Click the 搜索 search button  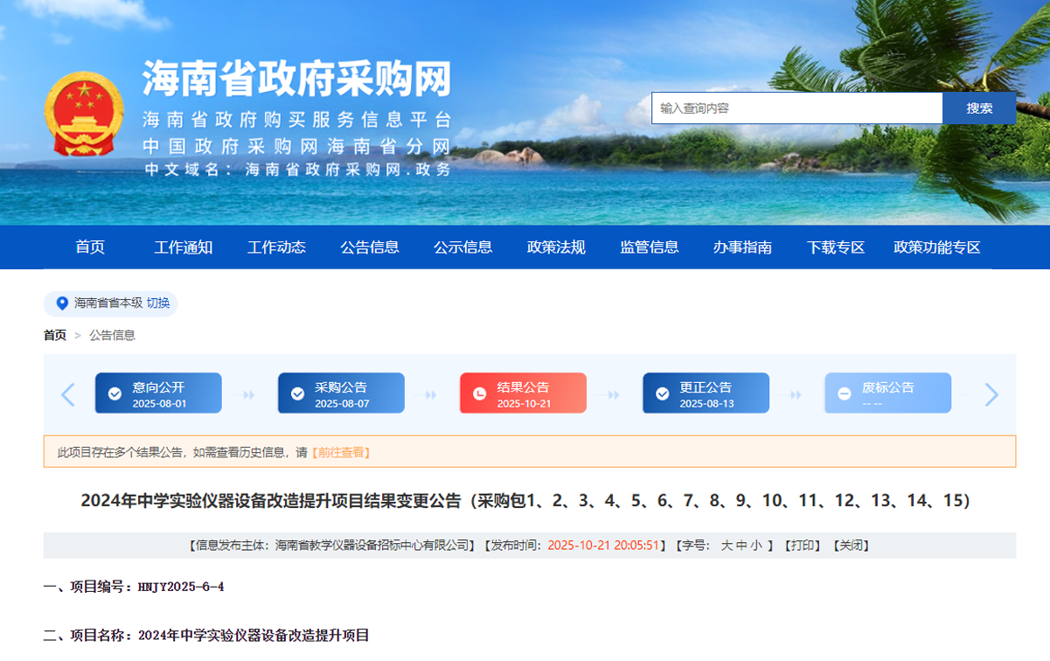pyautogui.click(x=979, y=108)
